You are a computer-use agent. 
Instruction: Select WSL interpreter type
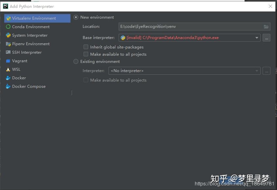[37, 69]
